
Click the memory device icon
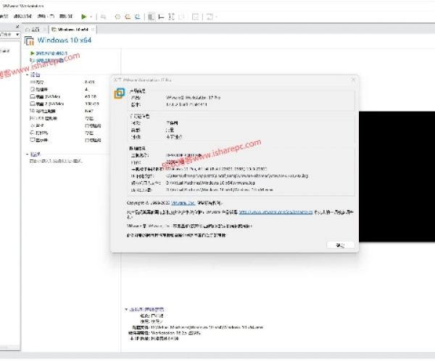pos(33,82)
